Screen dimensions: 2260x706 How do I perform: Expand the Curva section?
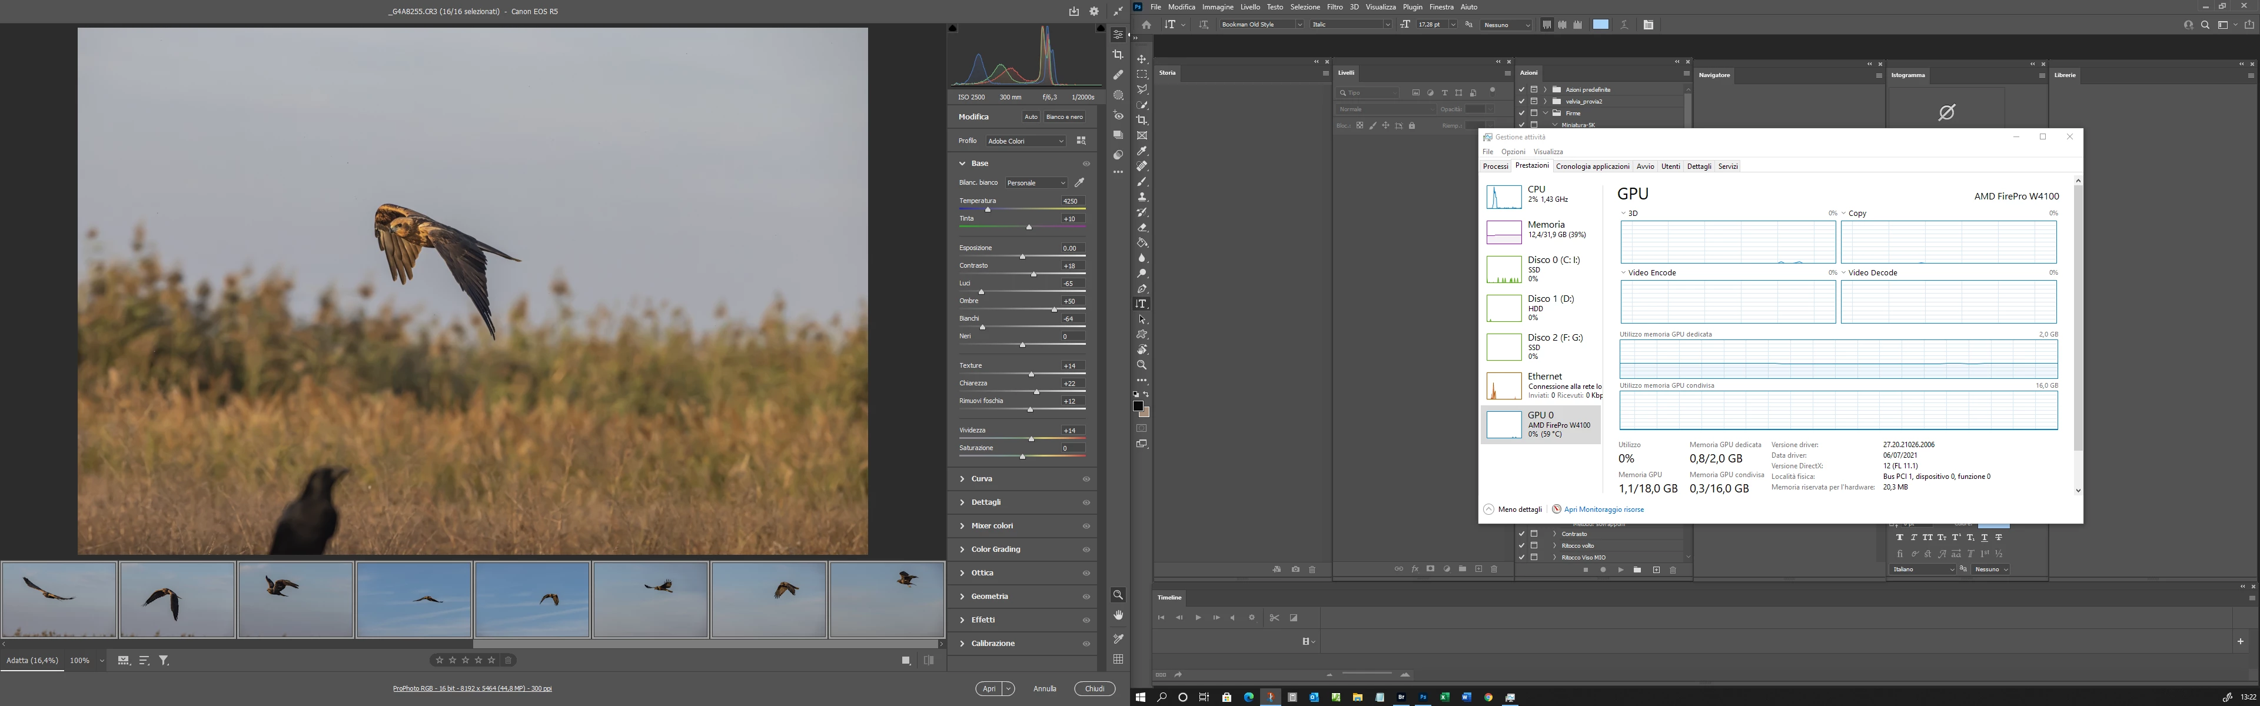[x=981, y=479]
